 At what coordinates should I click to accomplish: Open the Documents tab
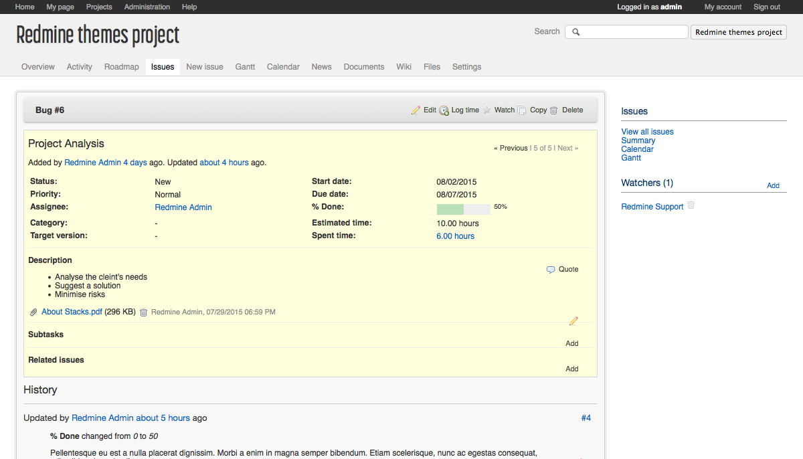[364, 67]
